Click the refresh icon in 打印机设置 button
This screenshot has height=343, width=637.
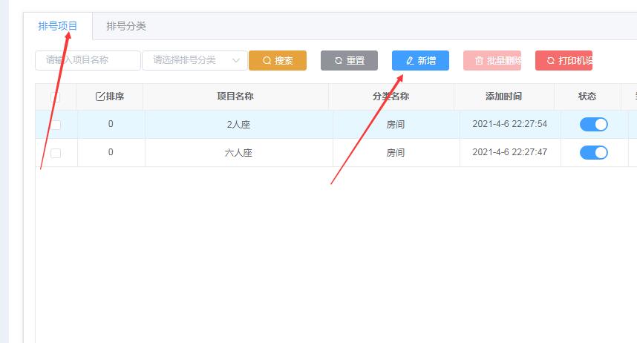pyautogui.click(x=550, y=61)
